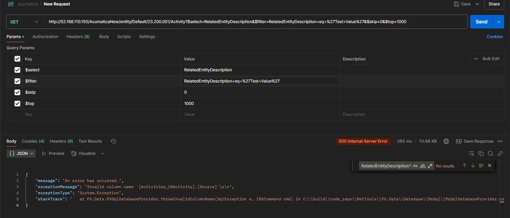Screen dimensions: 510x218
Task: Open the Test Results tab
Action: [x=90, y=141]
